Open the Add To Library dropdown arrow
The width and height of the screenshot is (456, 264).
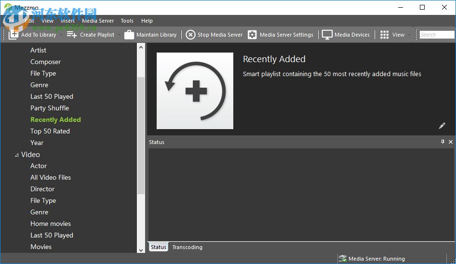tap(61, 35)
